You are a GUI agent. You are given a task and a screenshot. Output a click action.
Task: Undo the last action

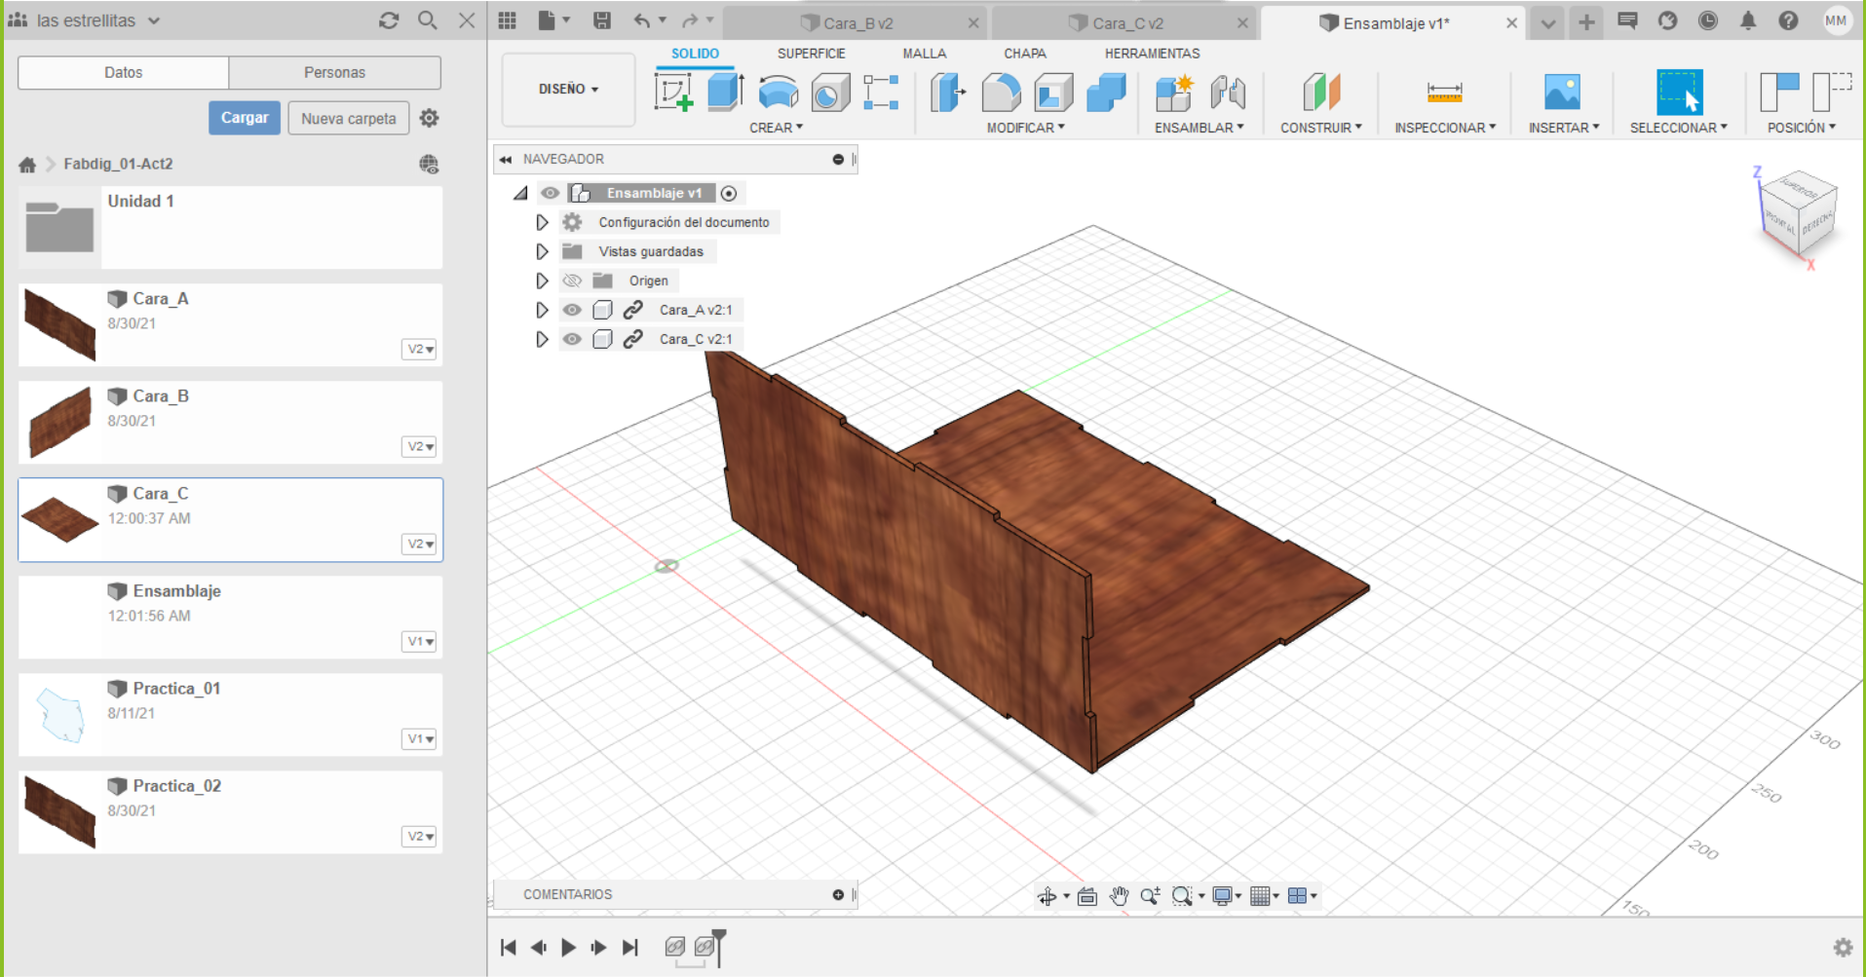(641, 20)
